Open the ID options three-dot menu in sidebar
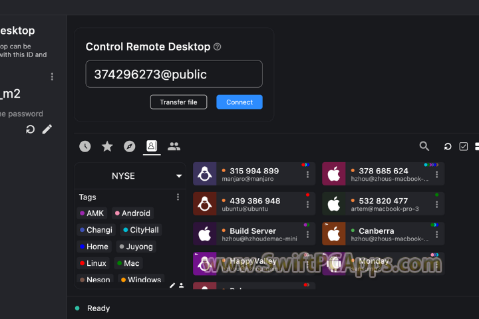This screenshot has height=319, width=479. [52, 76]
